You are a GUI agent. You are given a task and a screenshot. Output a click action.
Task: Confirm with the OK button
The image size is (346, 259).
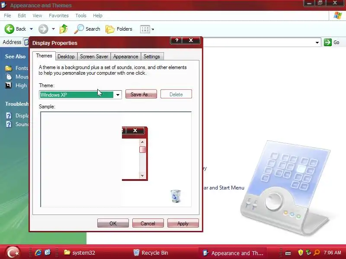113,223
